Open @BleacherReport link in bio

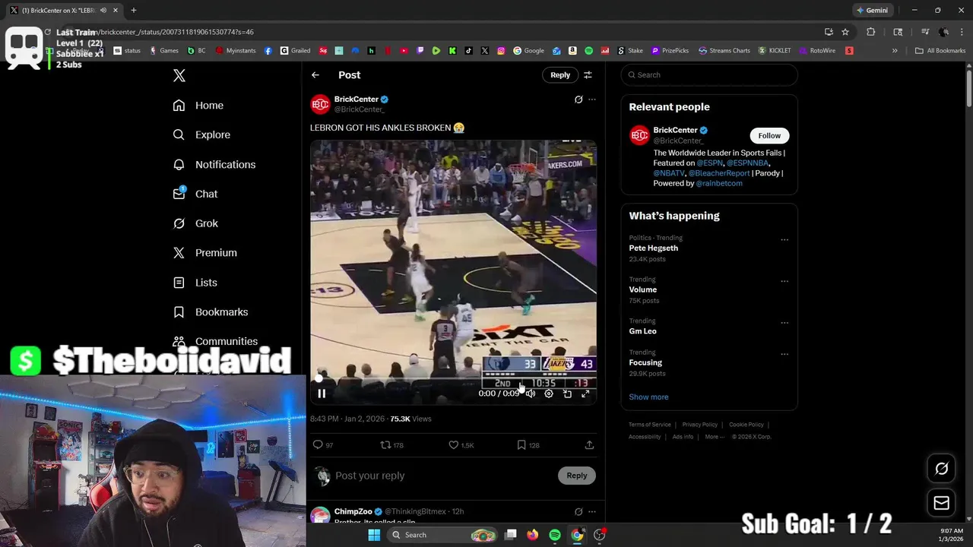click(719, 173)
